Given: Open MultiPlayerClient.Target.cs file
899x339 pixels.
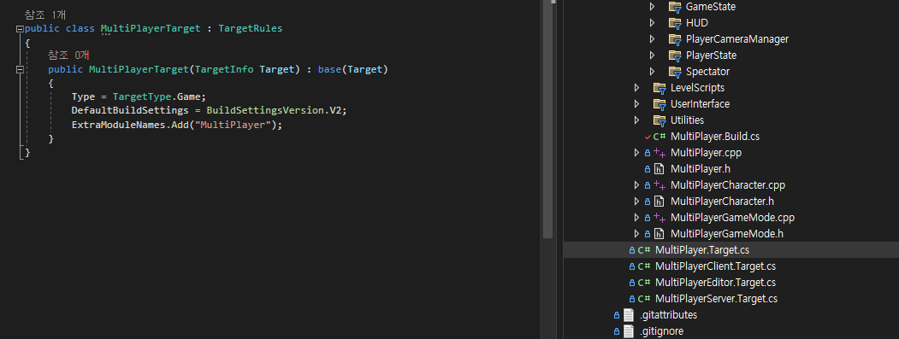Looking at the screenshot, I should pos(715,266).
